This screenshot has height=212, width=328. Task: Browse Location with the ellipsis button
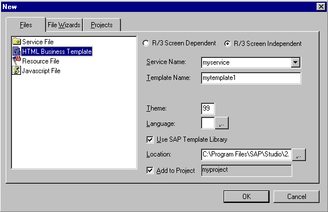299,155
